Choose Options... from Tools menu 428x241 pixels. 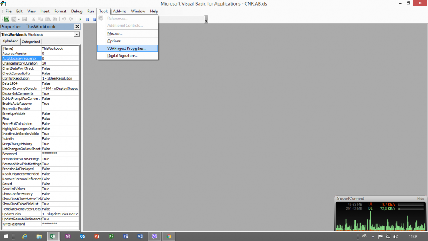coord(128,41)
